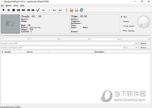Click the Content destination URI input field
The image size is (152, 108).
pyautogui.click(x=62, y=48)
